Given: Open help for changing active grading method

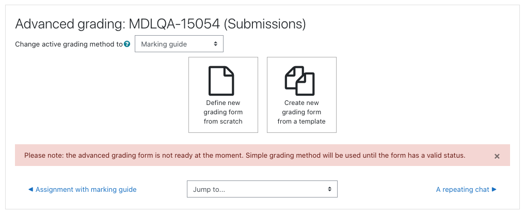Looking at the screenshot, I should coord(126,44).
